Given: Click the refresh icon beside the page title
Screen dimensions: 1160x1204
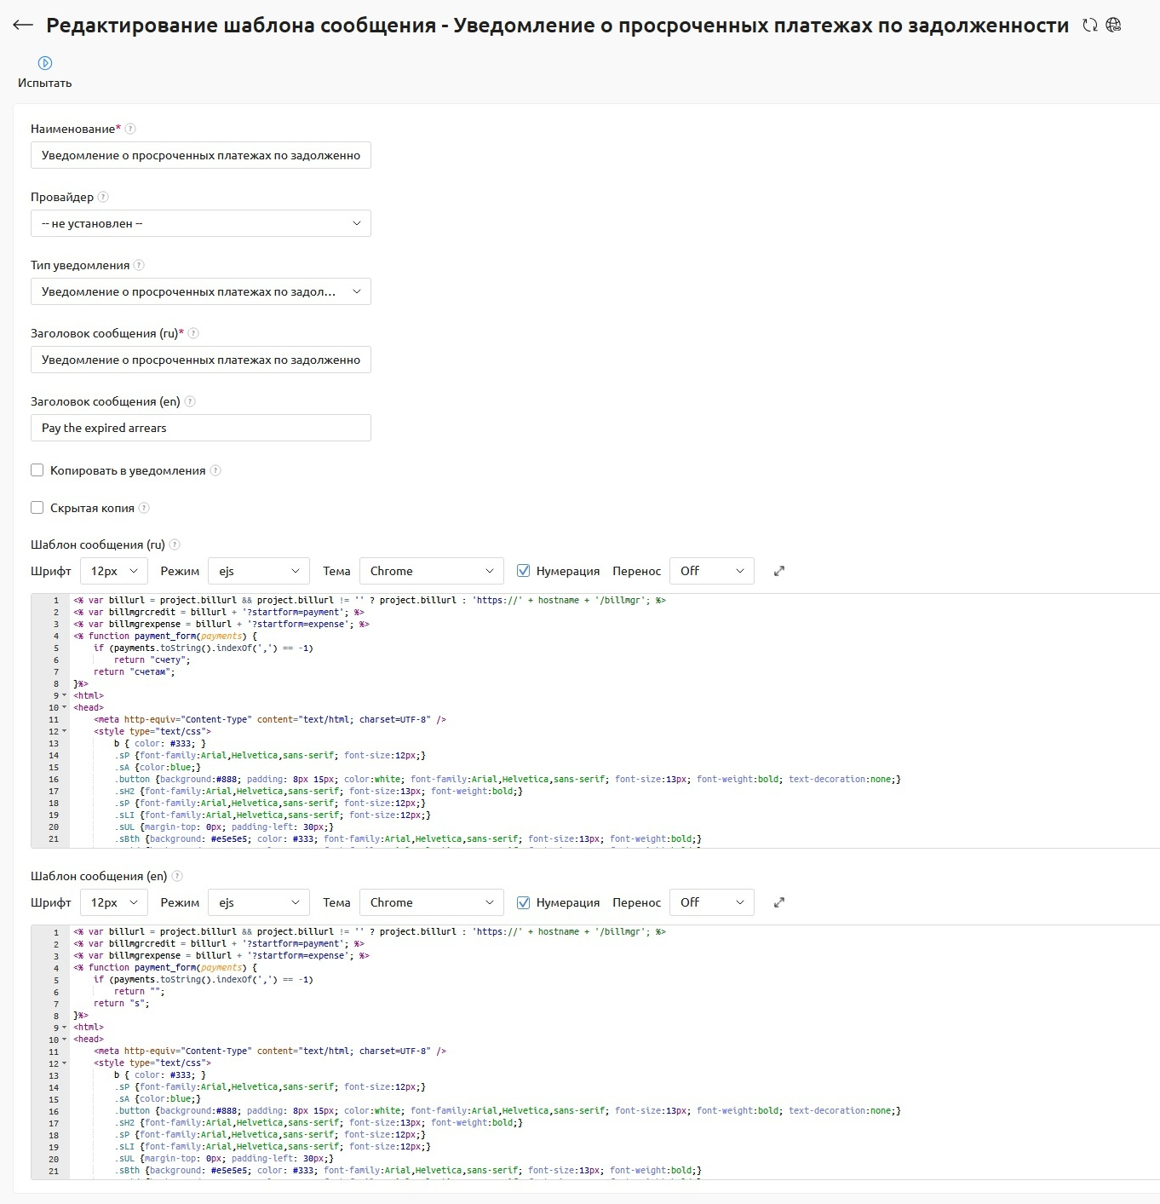Looking at the screenshot, I should pos(1089,26).
